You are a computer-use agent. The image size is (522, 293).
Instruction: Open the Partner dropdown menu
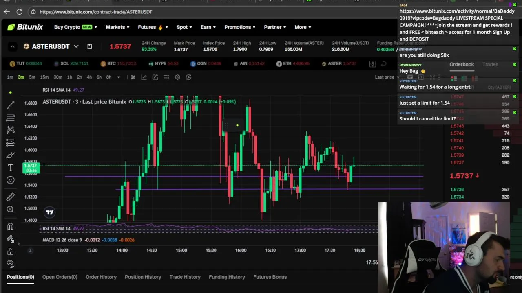coord(275,27)
